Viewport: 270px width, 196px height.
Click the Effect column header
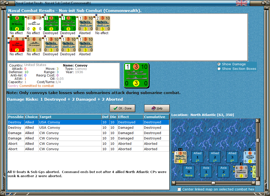pos(130,117)
